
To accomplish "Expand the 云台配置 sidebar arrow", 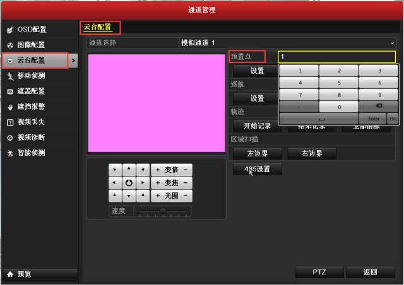I will [x=73, y=61].
